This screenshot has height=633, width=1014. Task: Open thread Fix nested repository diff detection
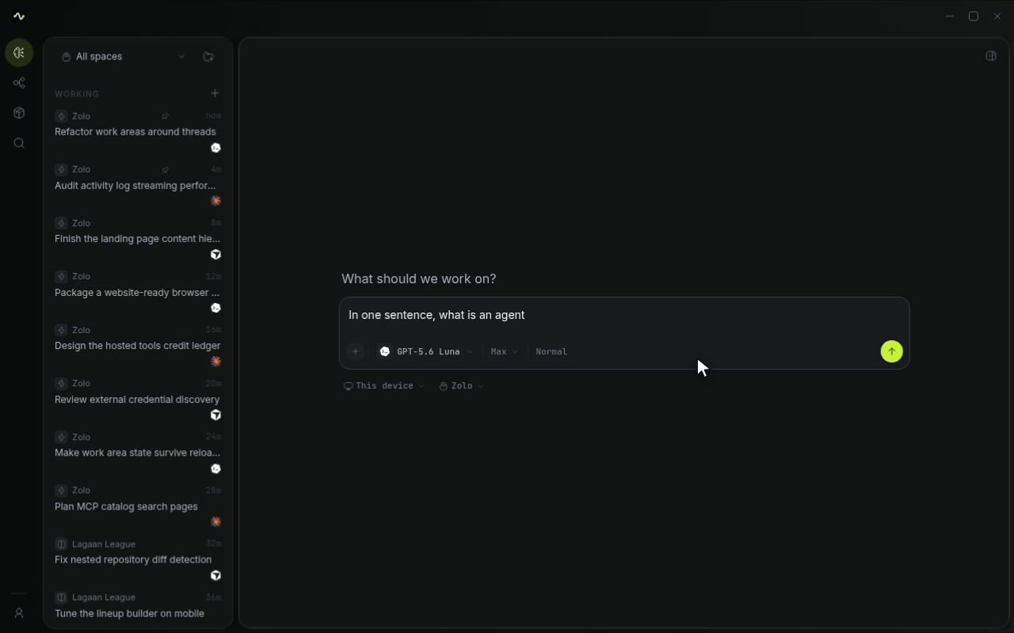pos(138,559)
